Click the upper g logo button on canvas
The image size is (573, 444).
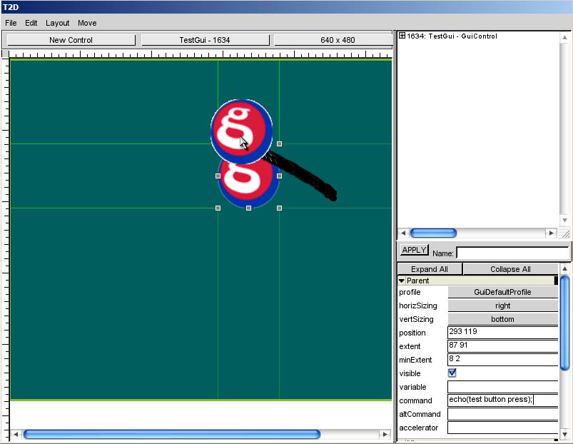(241, 131)
